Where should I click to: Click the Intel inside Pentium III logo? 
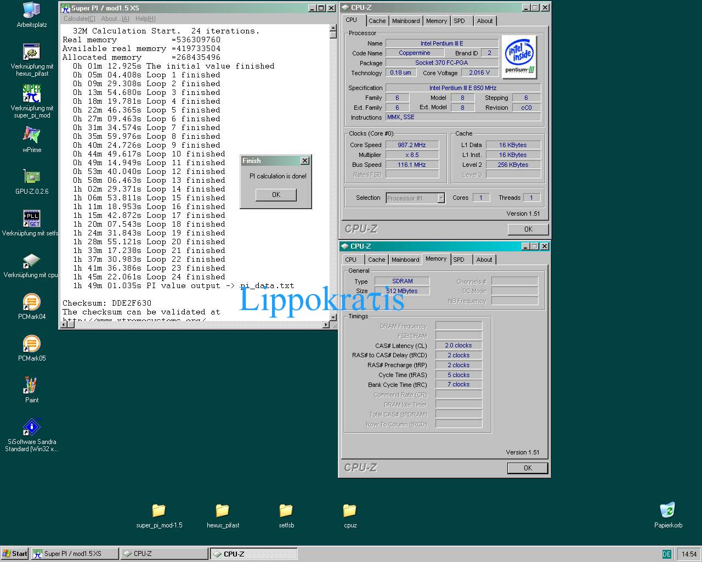coord(519,57)
